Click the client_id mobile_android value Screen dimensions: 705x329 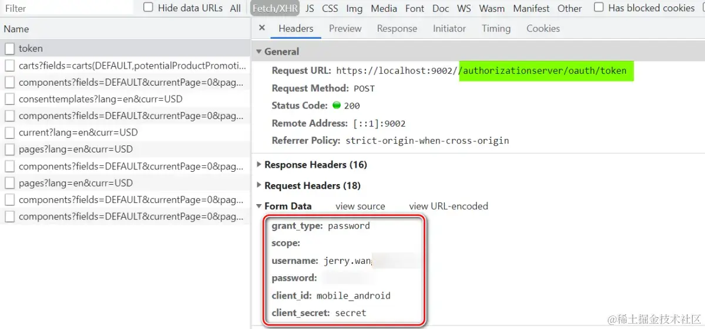coord(353,296)
